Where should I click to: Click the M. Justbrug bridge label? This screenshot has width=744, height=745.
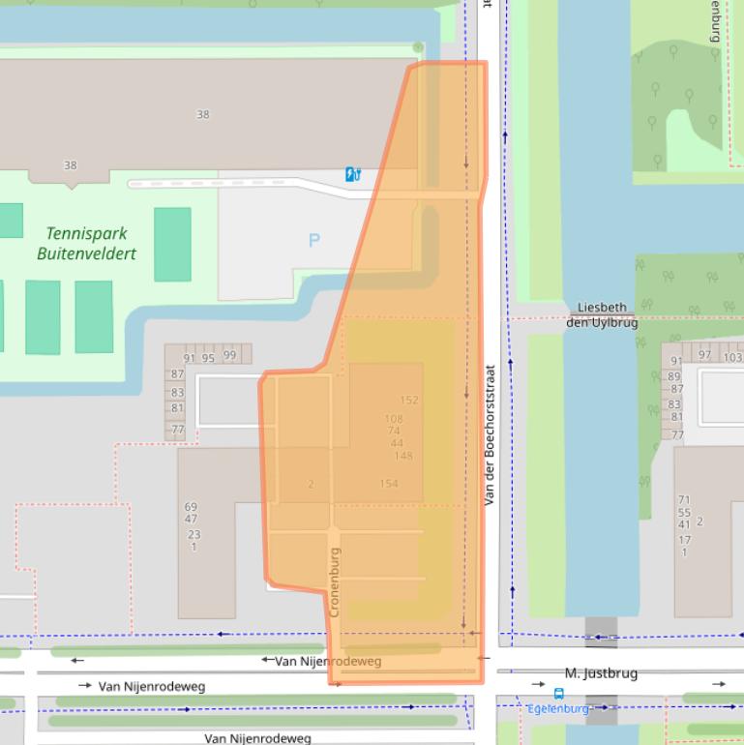point(601,673)
